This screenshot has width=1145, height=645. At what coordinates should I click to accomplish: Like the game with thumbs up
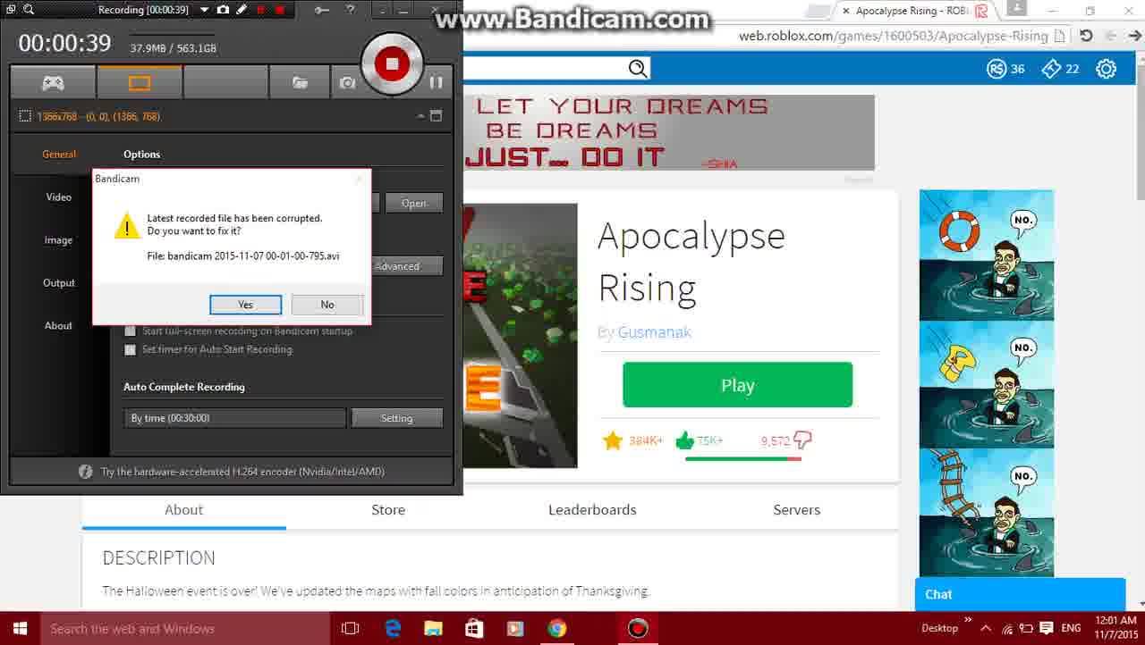coord(685,440)
